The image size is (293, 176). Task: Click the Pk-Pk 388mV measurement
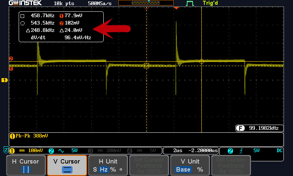(x=31, y=136)
